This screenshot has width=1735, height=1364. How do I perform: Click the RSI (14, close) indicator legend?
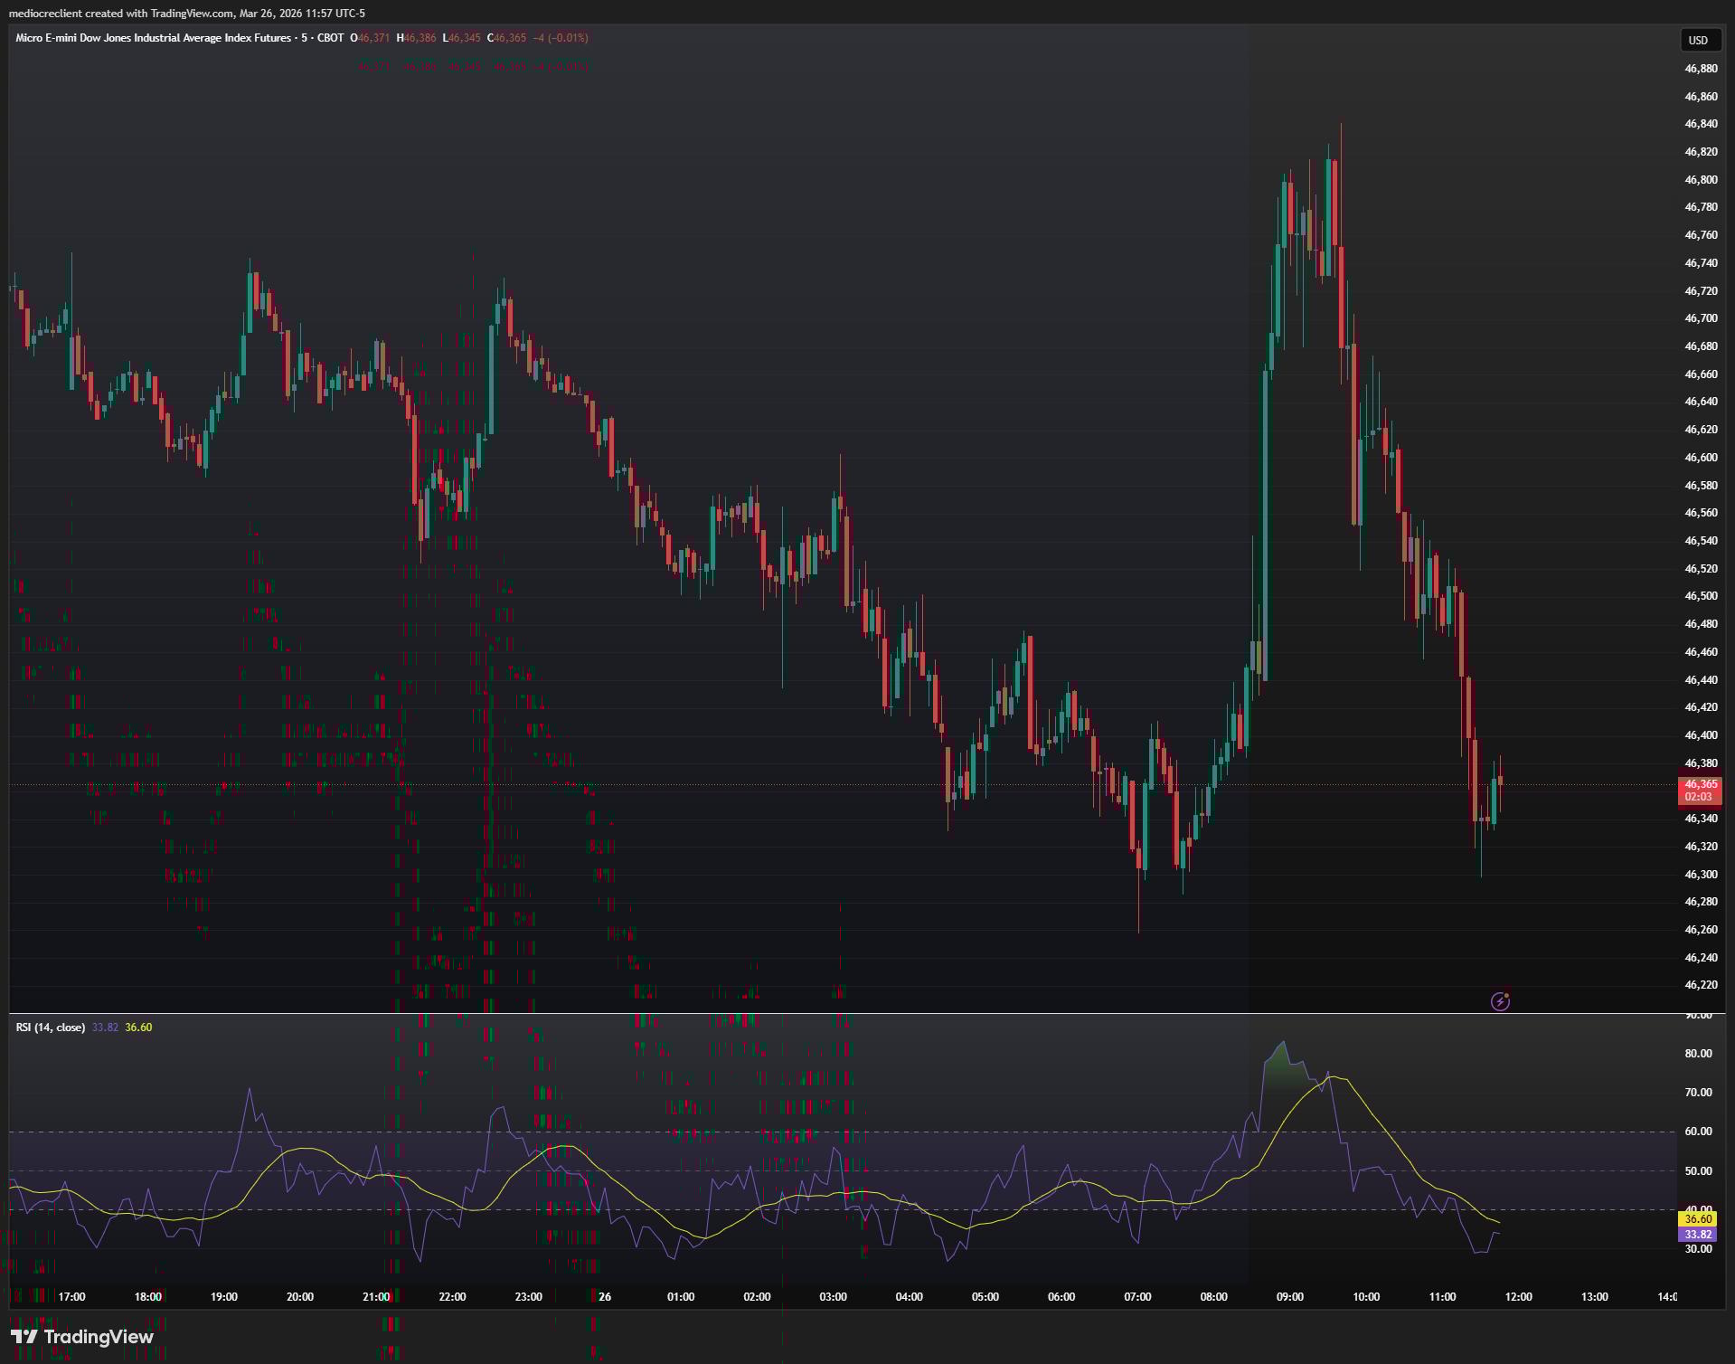[x=51, y=1027]
